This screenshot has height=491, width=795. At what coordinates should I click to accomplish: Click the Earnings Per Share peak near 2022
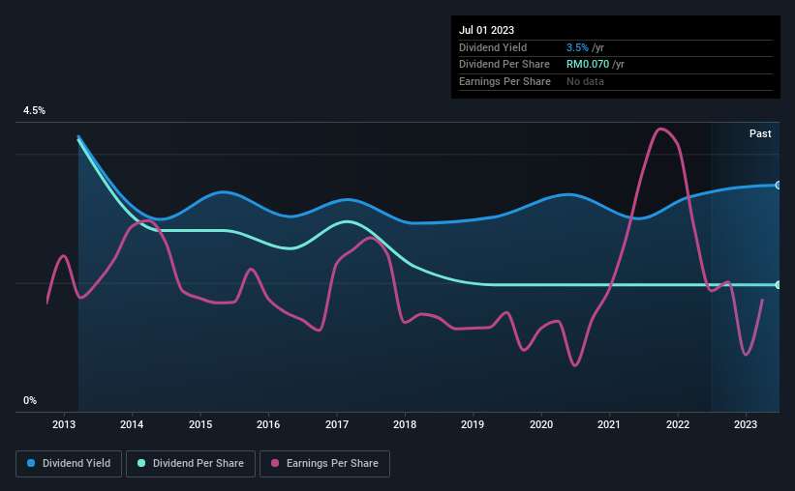pyautogui.click(x=659, y=130)
